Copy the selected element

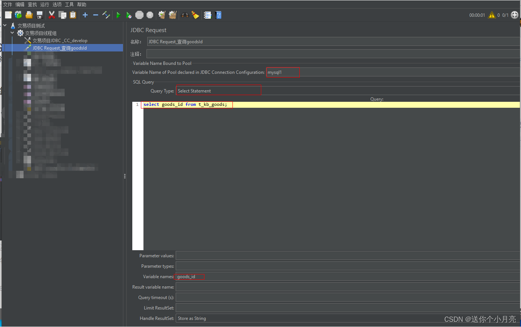click(x=62, y=15)
